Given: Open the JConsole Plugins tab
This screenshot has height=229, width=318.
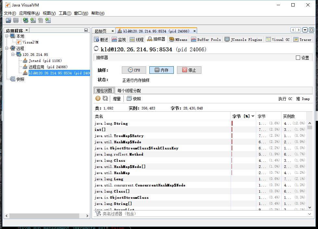Looking at the screenshot, I should [243, 39].
